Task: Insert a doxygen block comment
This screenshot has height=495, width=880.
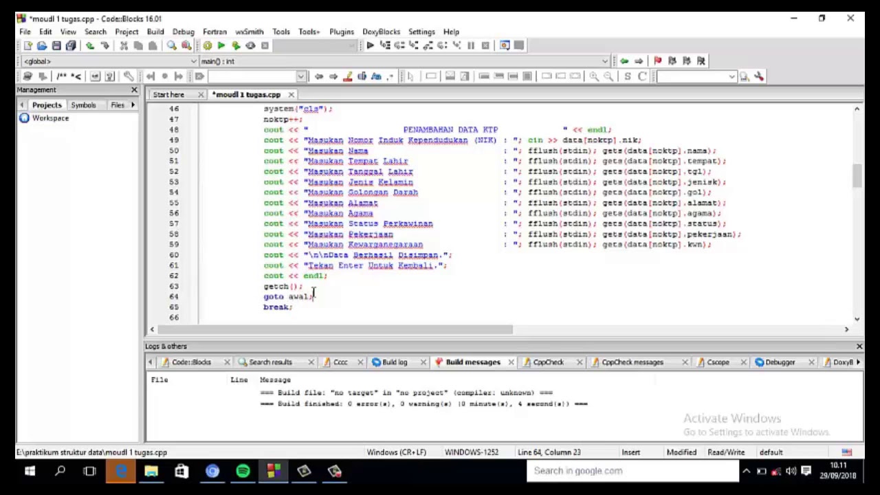Action: [61, 76]
